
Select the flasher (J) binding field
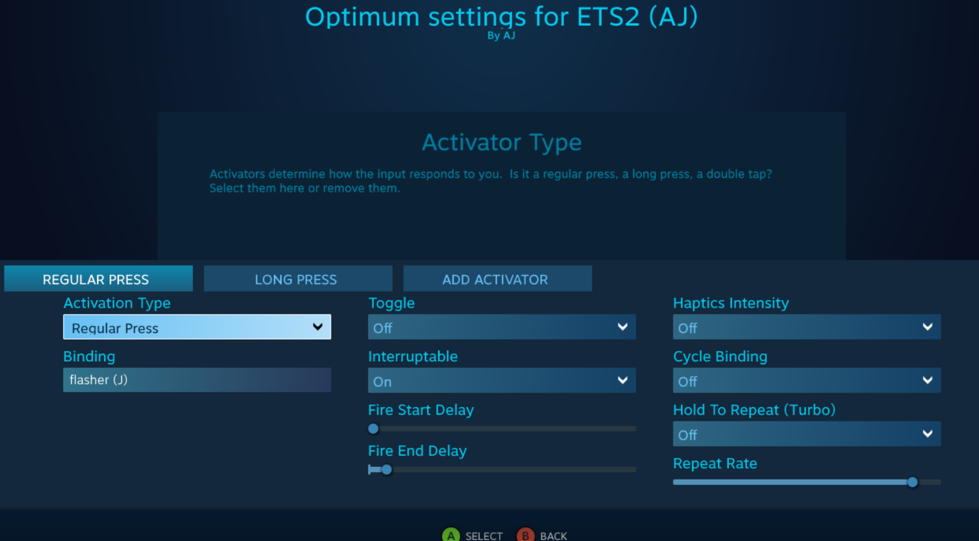(196, 380)
